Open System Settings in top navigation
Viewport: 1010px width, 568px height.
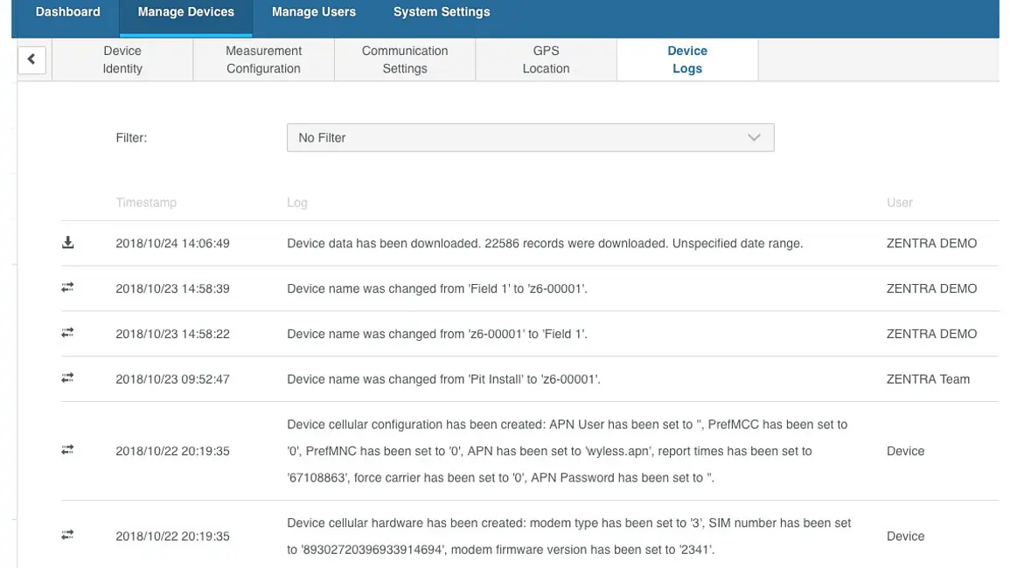point(442,12)
